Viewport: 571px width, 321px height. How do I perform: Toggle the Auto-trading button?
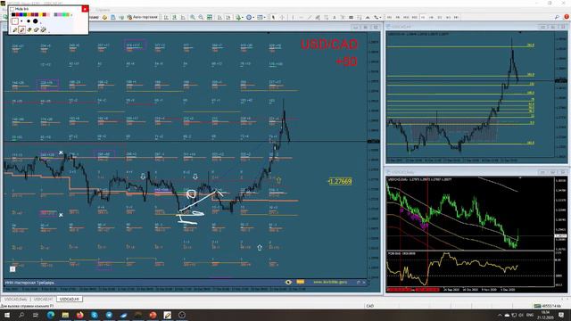click(x=143, y=17)
